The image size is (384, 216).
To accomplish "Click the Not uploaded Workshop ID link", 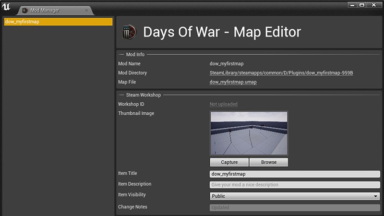I will point(223,104).
